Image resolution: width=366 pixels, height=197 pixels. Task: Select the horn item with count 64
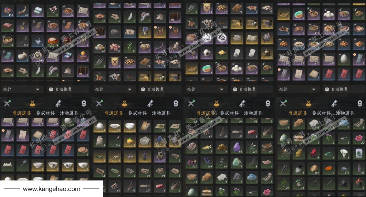click(23, 11)
